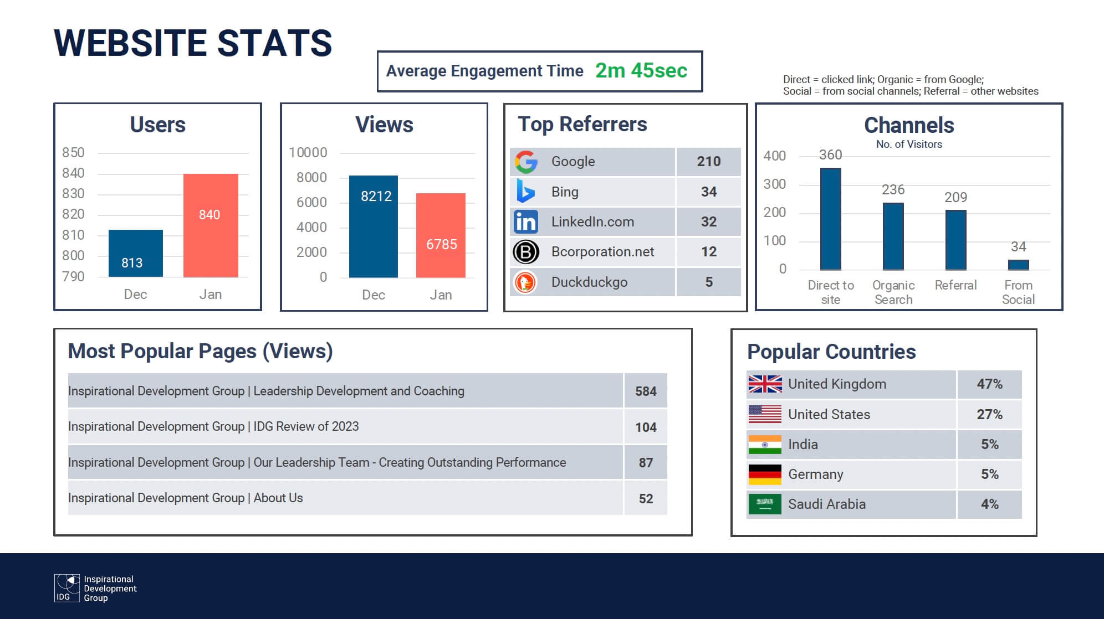This screenshot has width=1104, height=619.
Task: Click the 584 views count cell
Action: [x=646, y=391]
